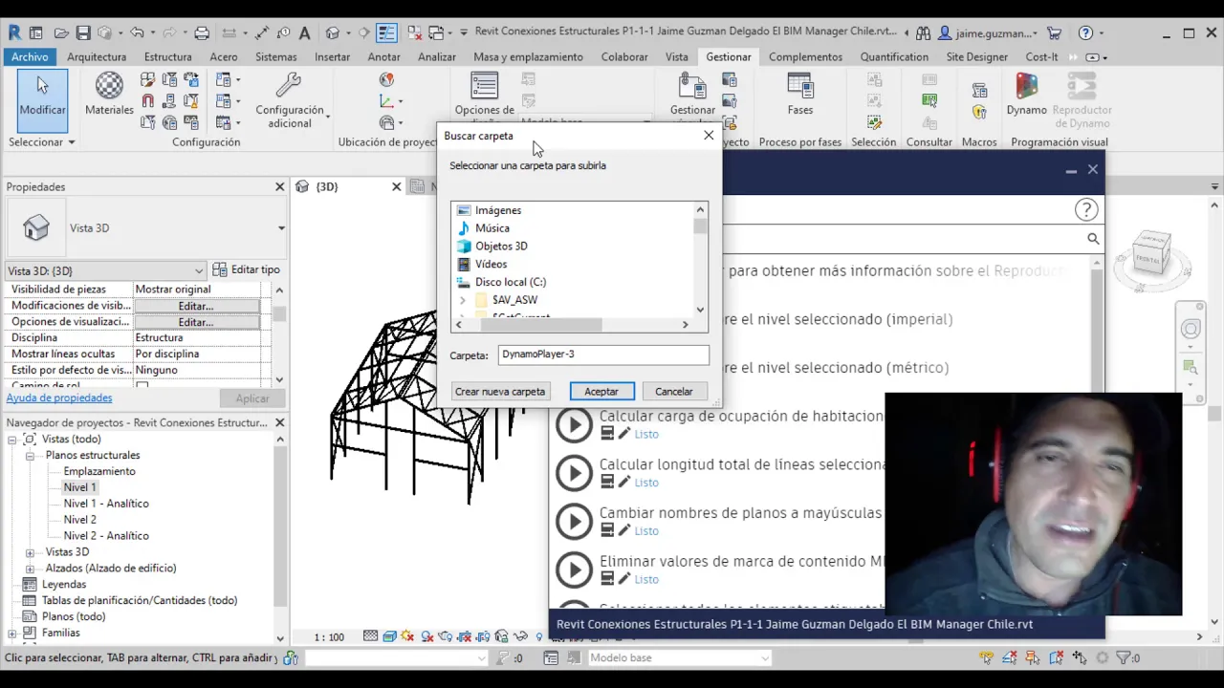Image resolution: width=1224 pixels, height=688 pixels.
Task: Open Gestionar vínculos tool
Action: (x=692, y=96)
